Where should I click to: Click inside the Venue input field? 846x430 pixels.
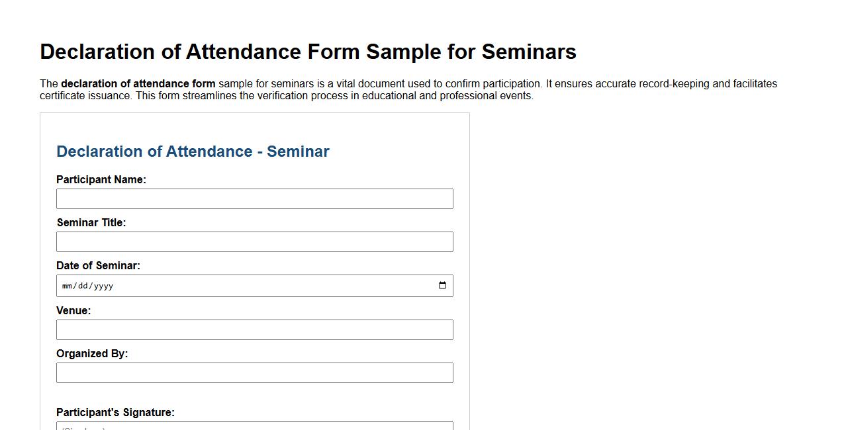254,329
